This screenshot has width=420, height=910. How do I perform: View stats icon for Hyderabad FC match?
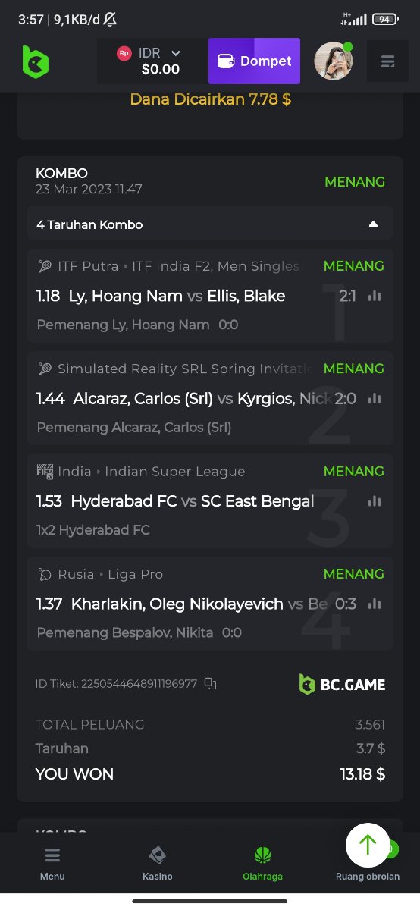375,500
